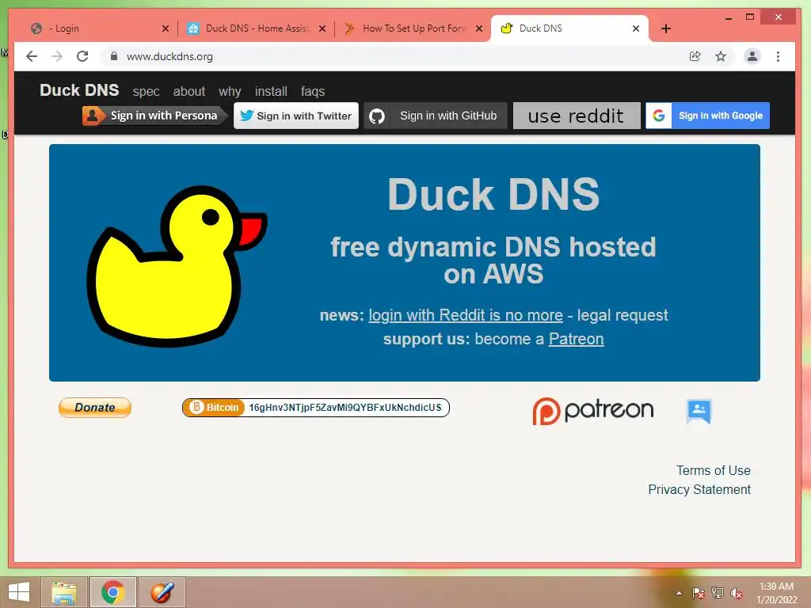Reload the Duck DNS page

82,56
